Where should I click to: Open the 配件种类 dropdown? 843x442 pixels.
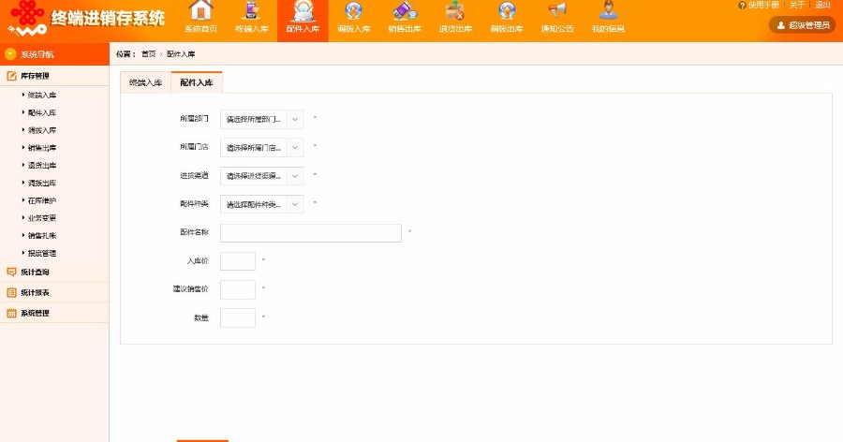pyautogui.click(x=262, y=204)
